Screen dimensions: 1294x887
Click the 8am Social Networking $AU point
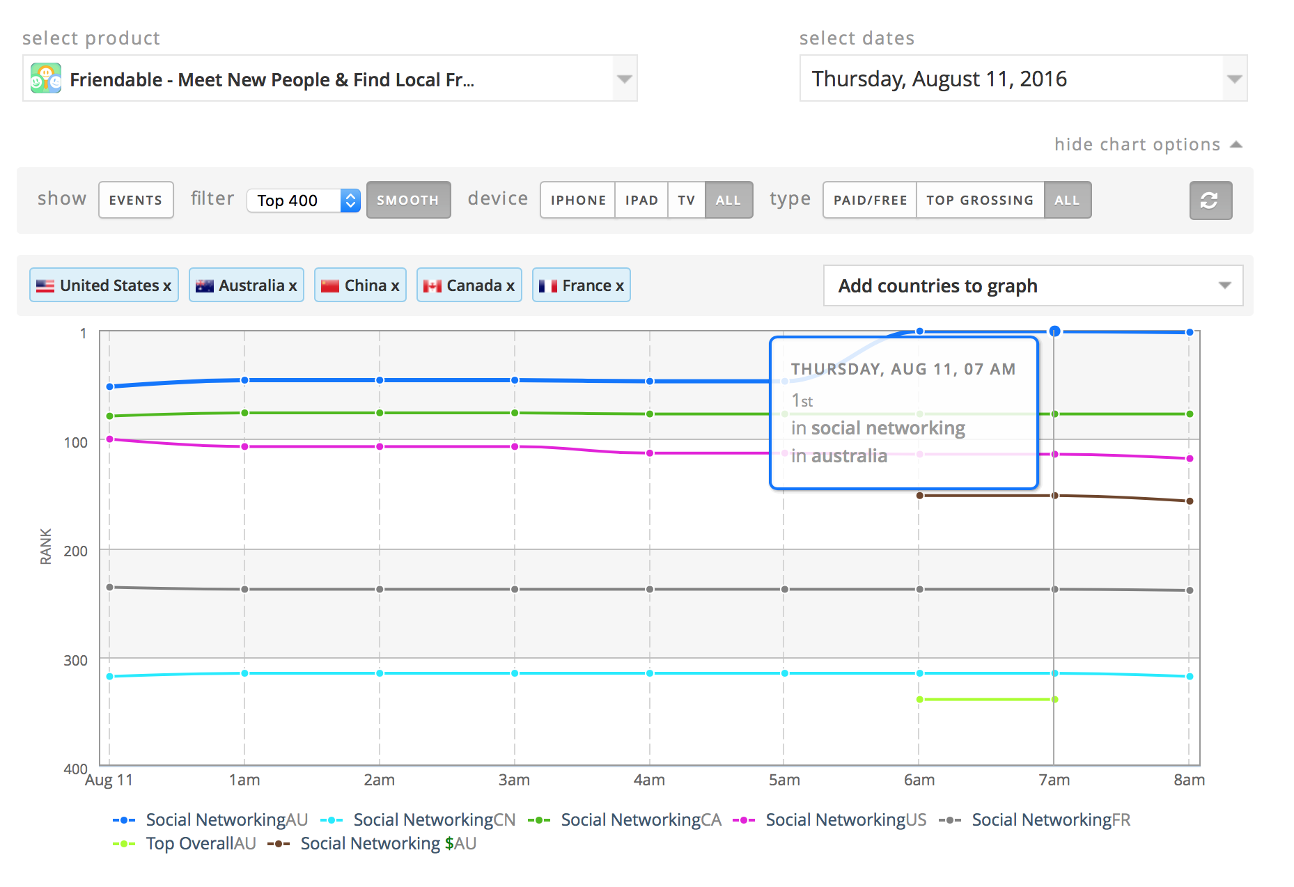pos(1190,501)
